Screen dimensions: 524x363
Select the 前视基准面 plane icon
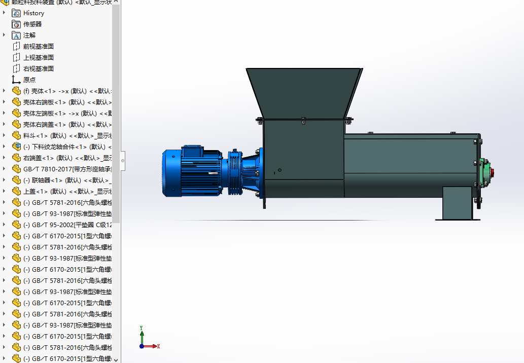pyautogui.click(x=16, y=47)
